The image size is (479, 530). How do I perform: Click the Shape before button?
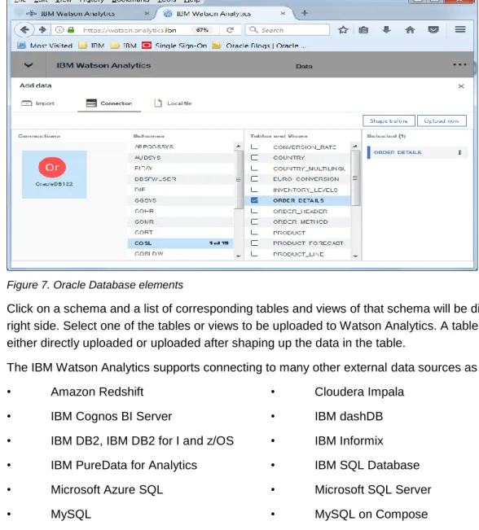389,120
